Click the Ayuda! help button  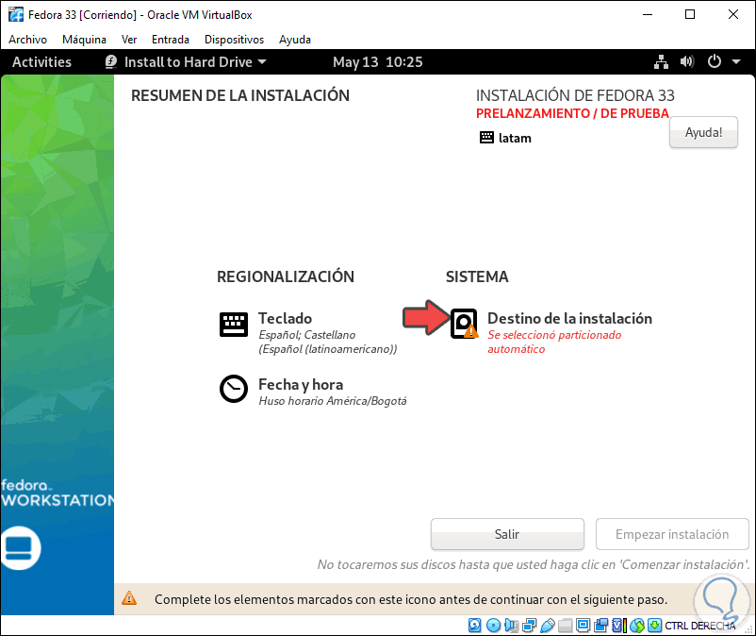pyautogui.click(x=703, y=132)
